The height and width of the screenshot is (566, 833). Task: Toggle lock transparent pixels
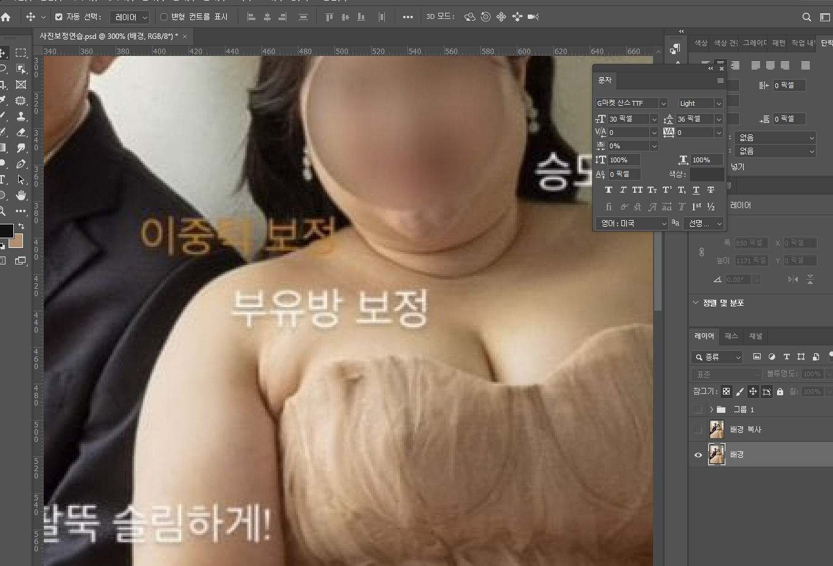point(726,392)
